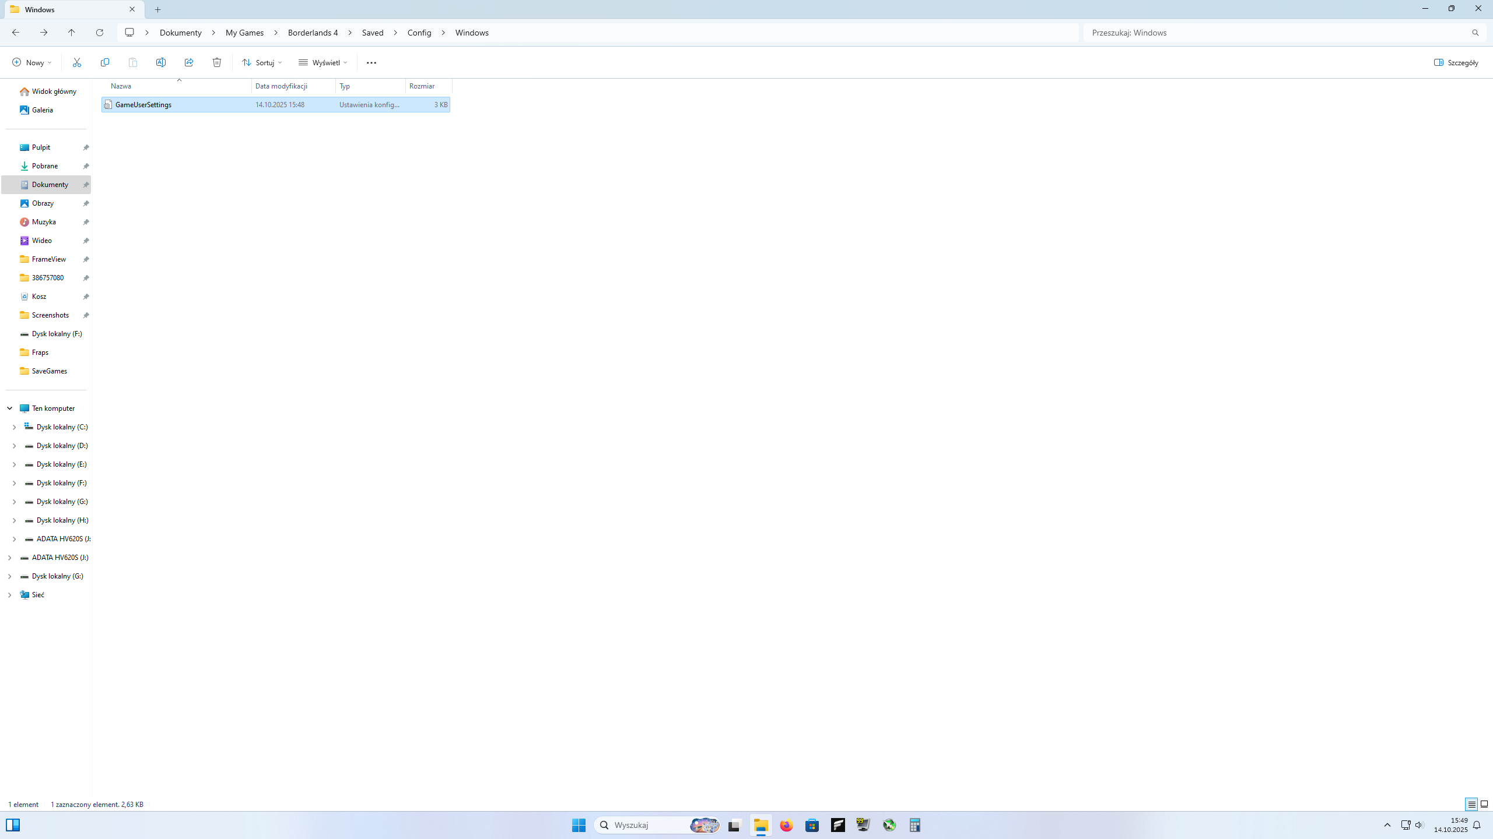Viewport: 1493px width, 839px height.
Task: Open Firefox from the taskbar
Action: click(x=786, y=825)
